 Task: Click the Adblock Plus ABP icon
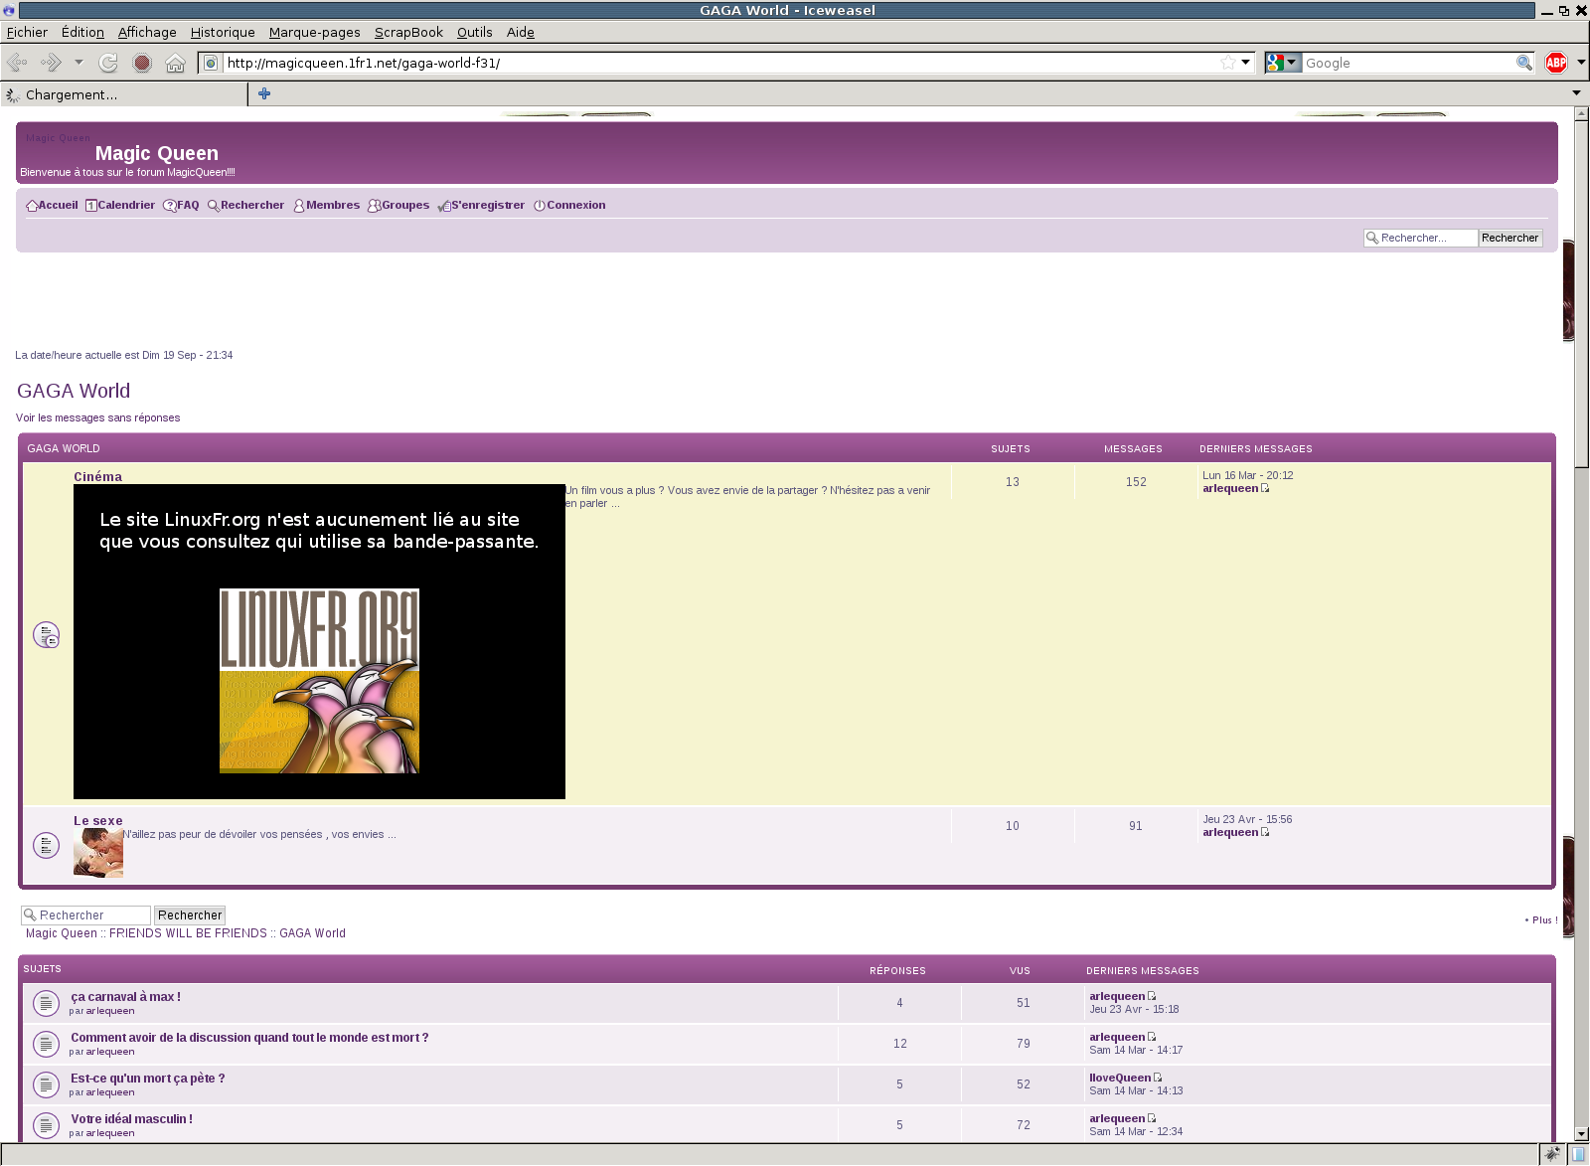tap(1555, 63)
